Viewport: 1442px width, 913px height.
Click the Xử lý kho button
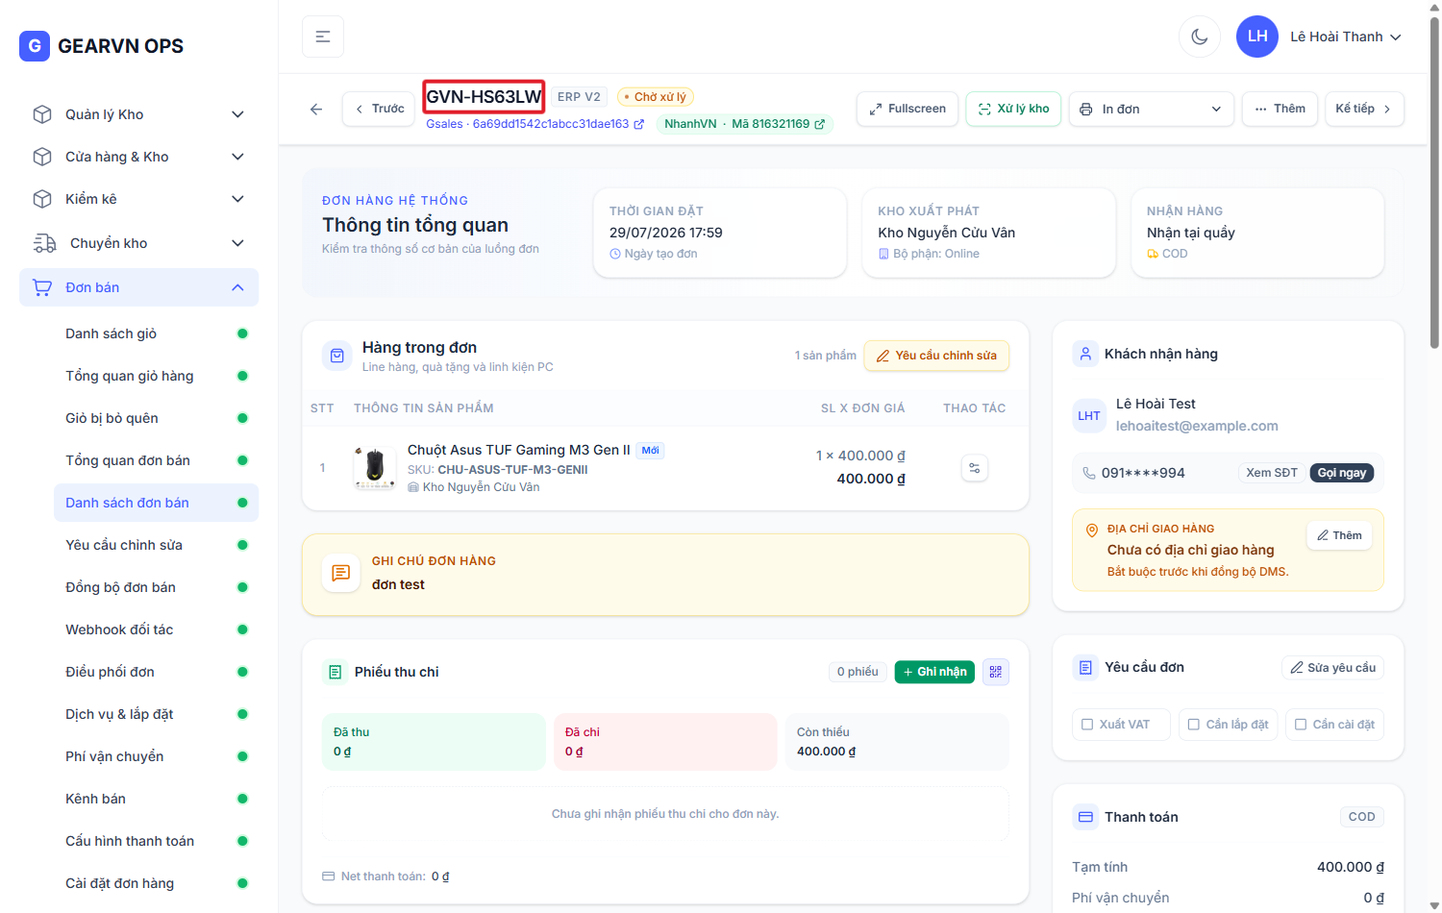click(x=1013, y=109)
